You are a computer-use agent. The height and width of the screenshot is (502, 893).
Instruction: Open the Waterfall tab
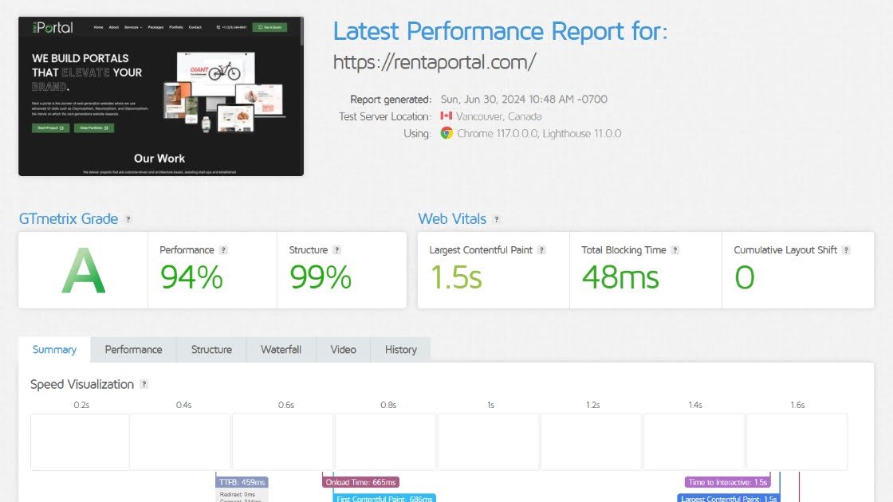click(281, 350)
